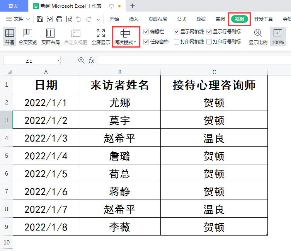Toggle the 编辑栏 checkbox

(x=146, y=32)
